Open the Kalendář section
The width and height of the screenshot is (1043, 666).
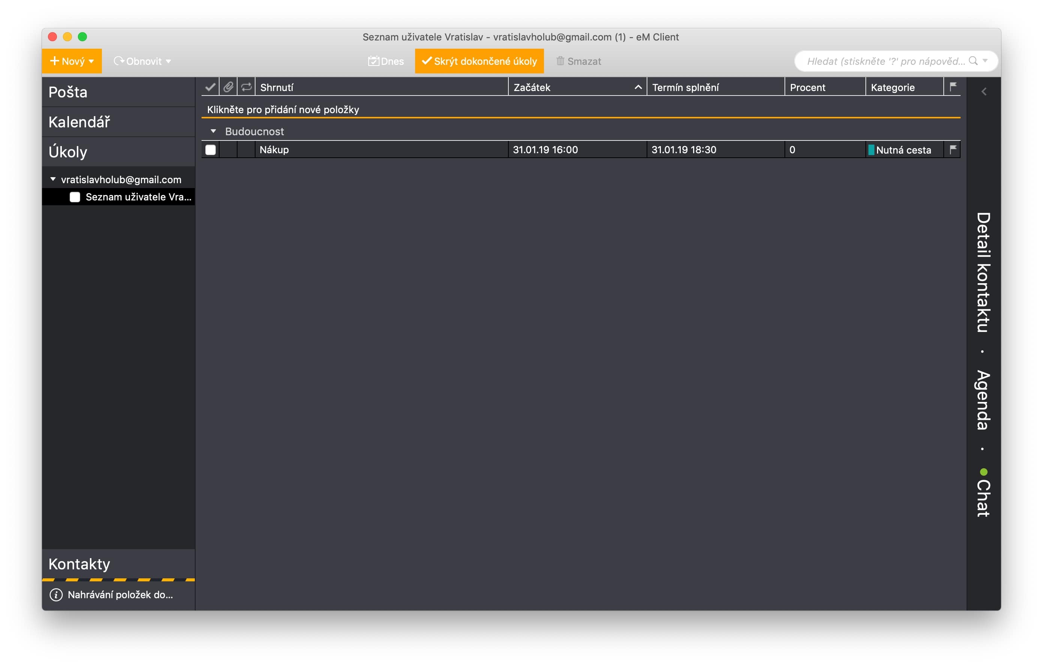pos(79,122)
